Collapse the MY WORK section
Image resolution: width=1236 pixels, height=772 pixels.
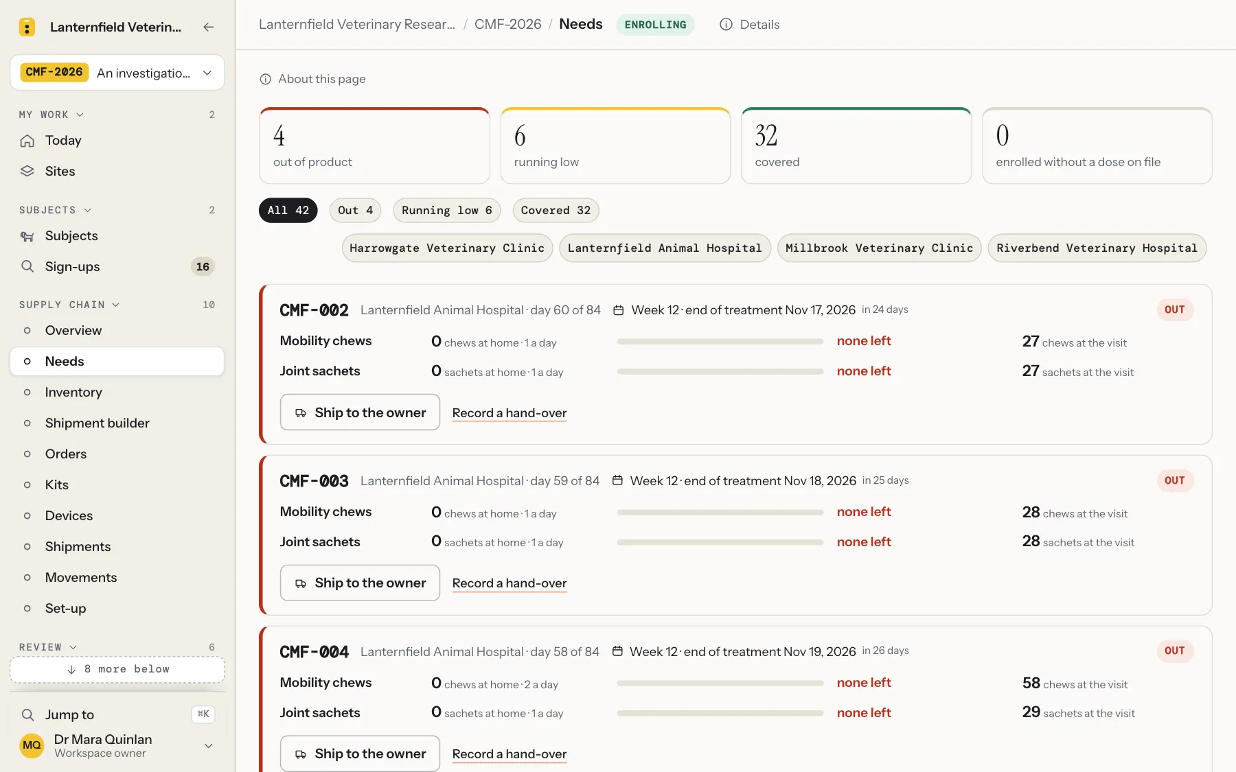tap(51, 115)
